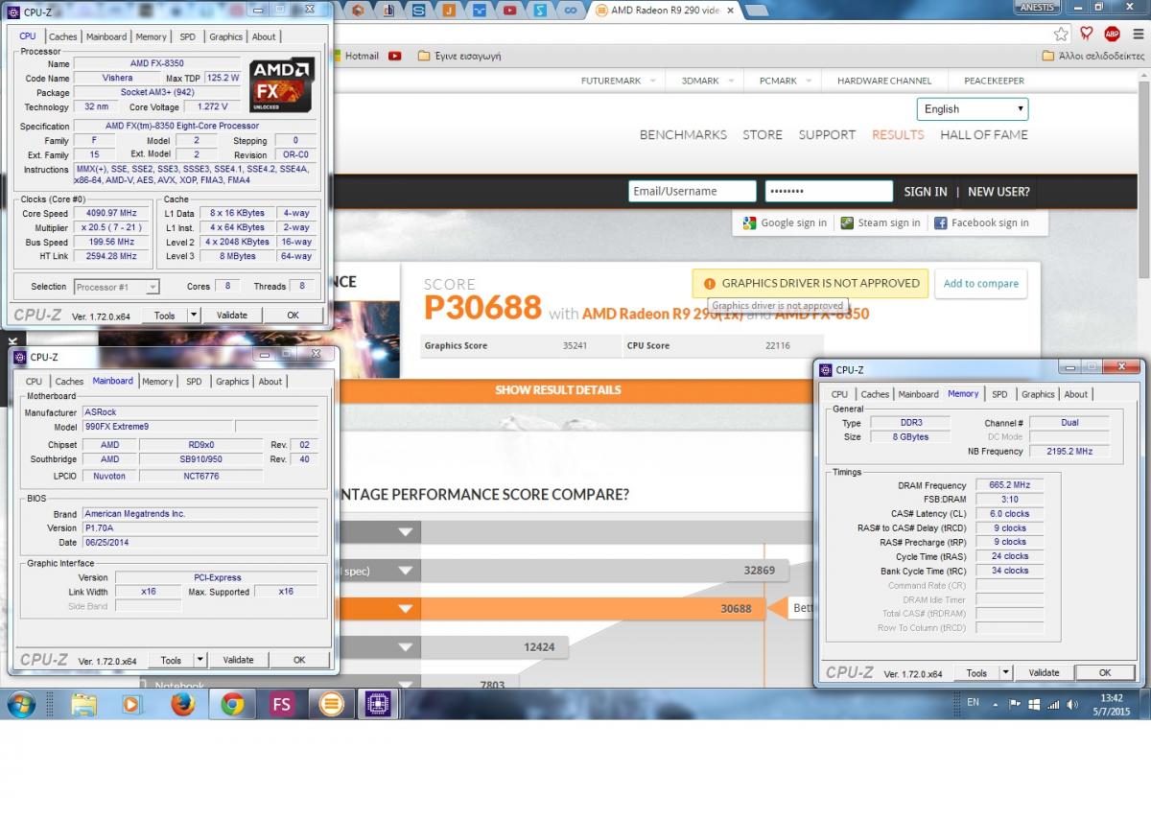1151x819 pixels.
Task: Click the Action Center flag tray icon
Action: [x=1015, y=704]
